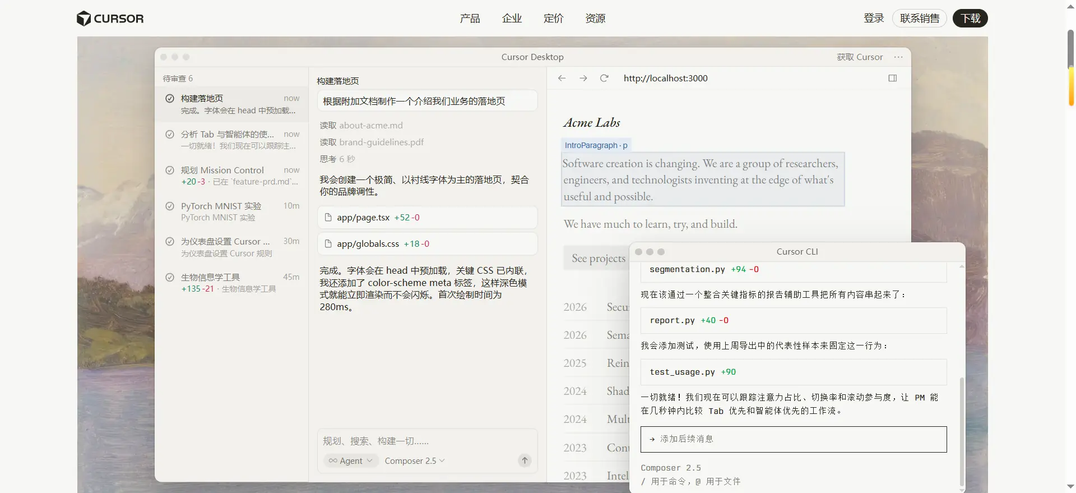
Task: Click the Acme Labs heading
Action: click(x=592, y=123)
